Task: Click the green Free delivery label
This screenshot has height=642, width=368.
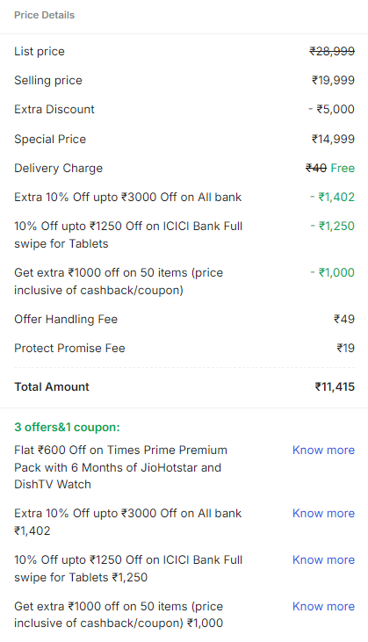Action: coord(343,169)
